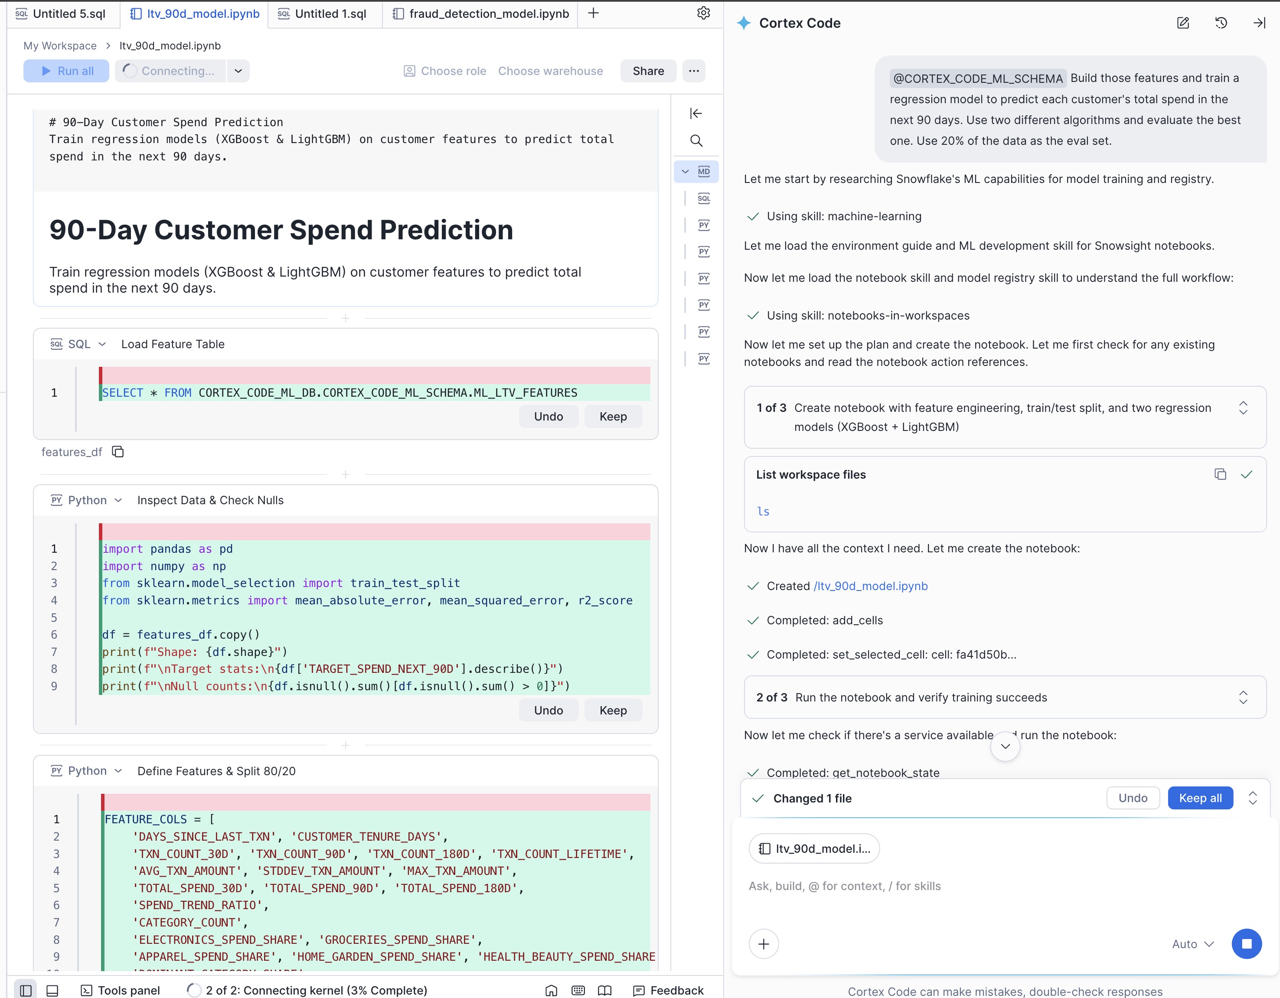Click 'Load Feature Table' cell title
The width and height of the screenshot is (1280, 998).
coord(173,344)
